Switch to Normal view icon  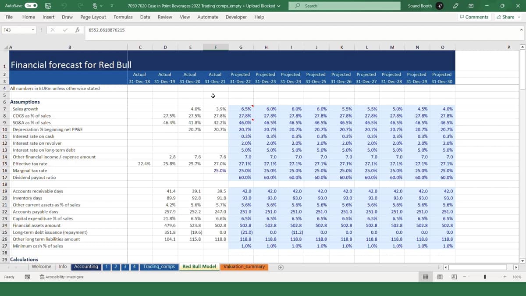coord(425,277)
